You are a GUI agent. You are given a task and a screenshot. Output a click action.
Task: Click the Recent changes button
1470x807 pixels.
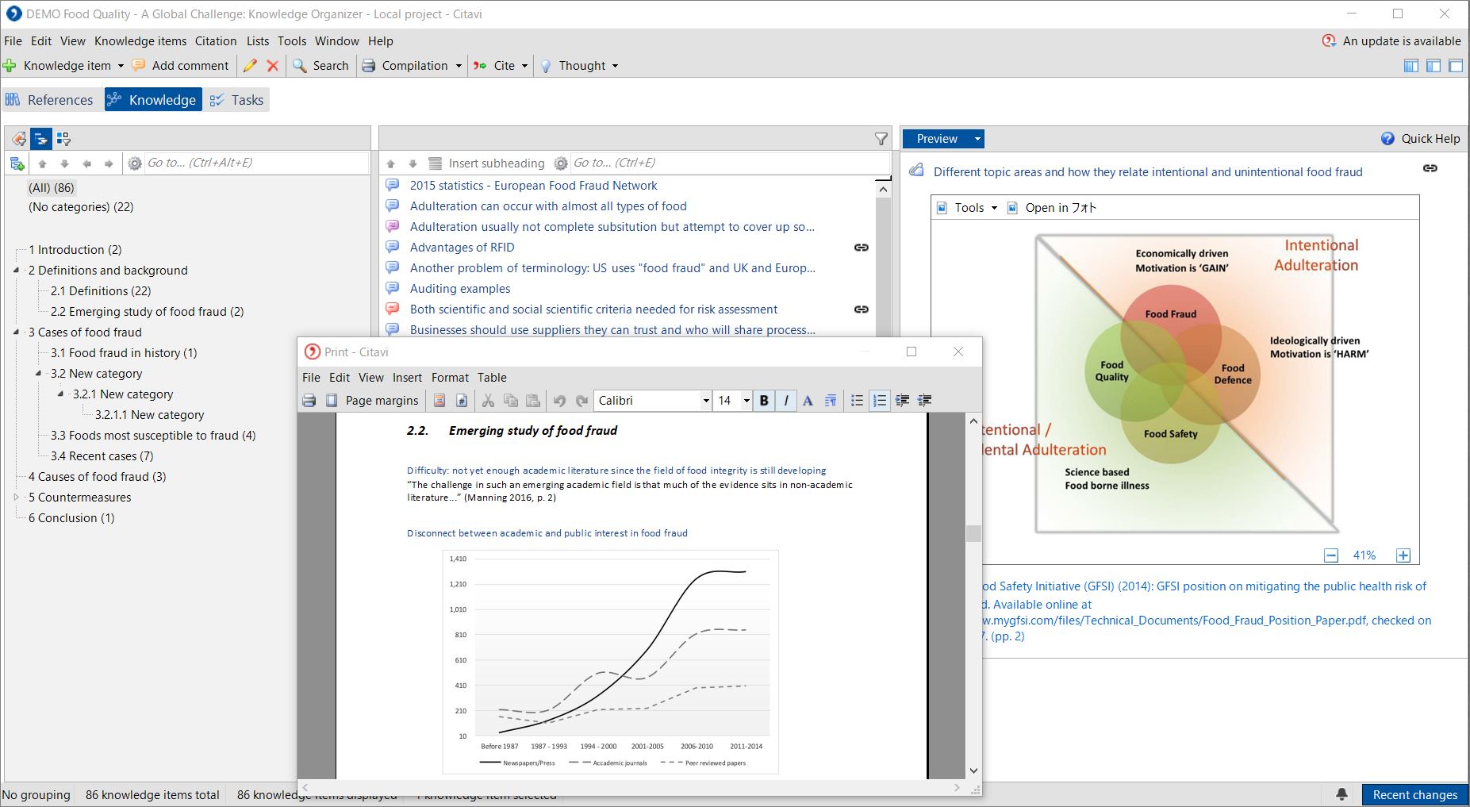1414,794
